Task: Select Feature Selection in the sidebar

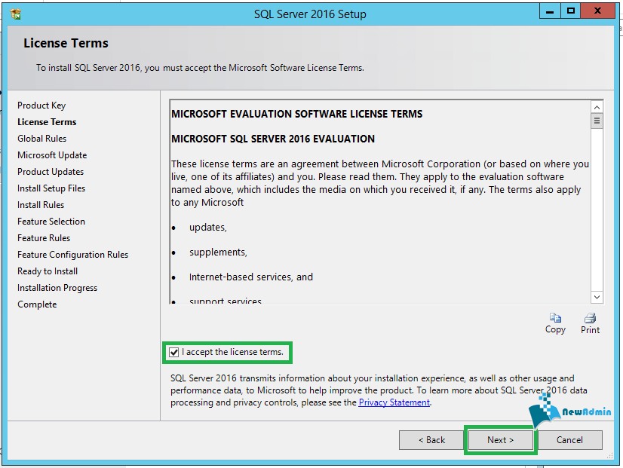Action: [51, 222]
